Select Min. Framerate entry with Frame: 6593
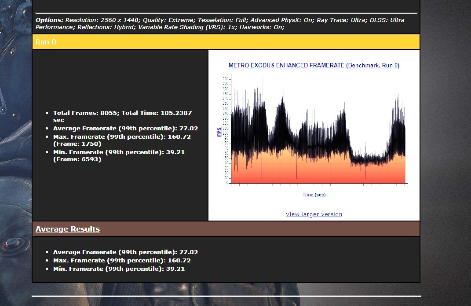471x306 pixels. (x=119, y=155)
